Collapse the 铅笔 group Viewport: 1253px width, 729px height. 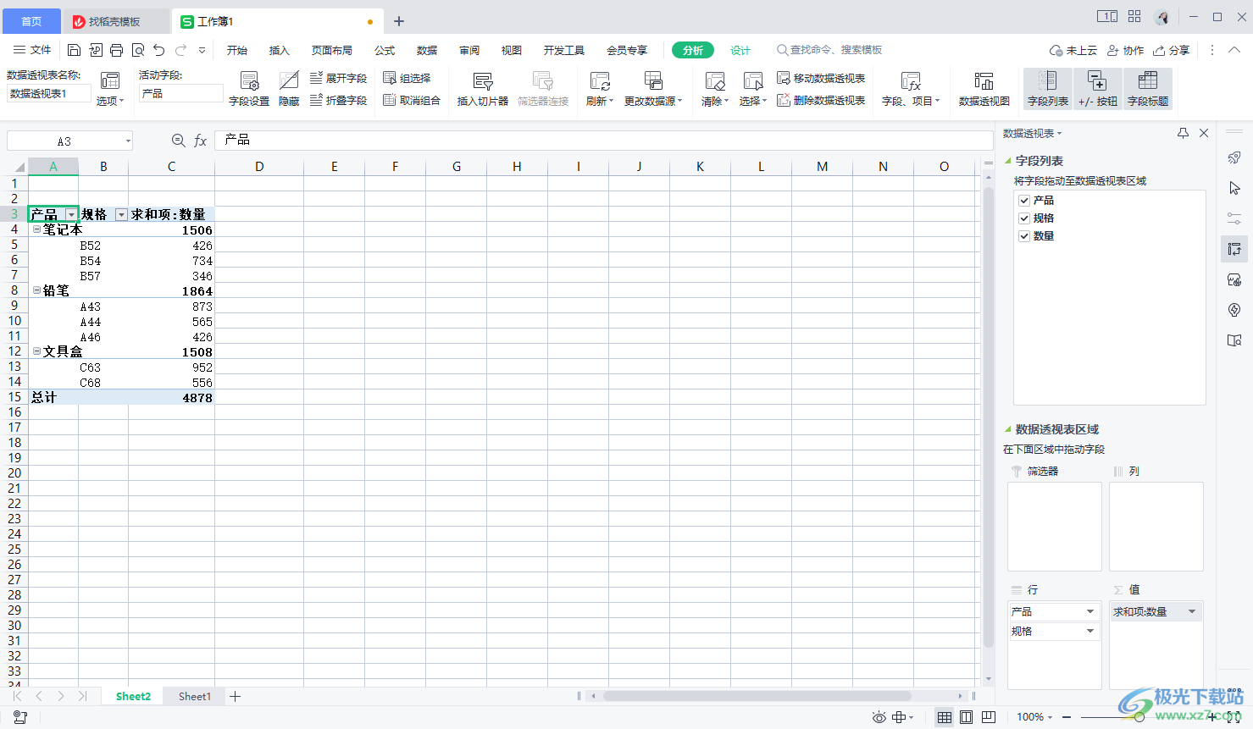pyautogui.click(x=36, y=290)
